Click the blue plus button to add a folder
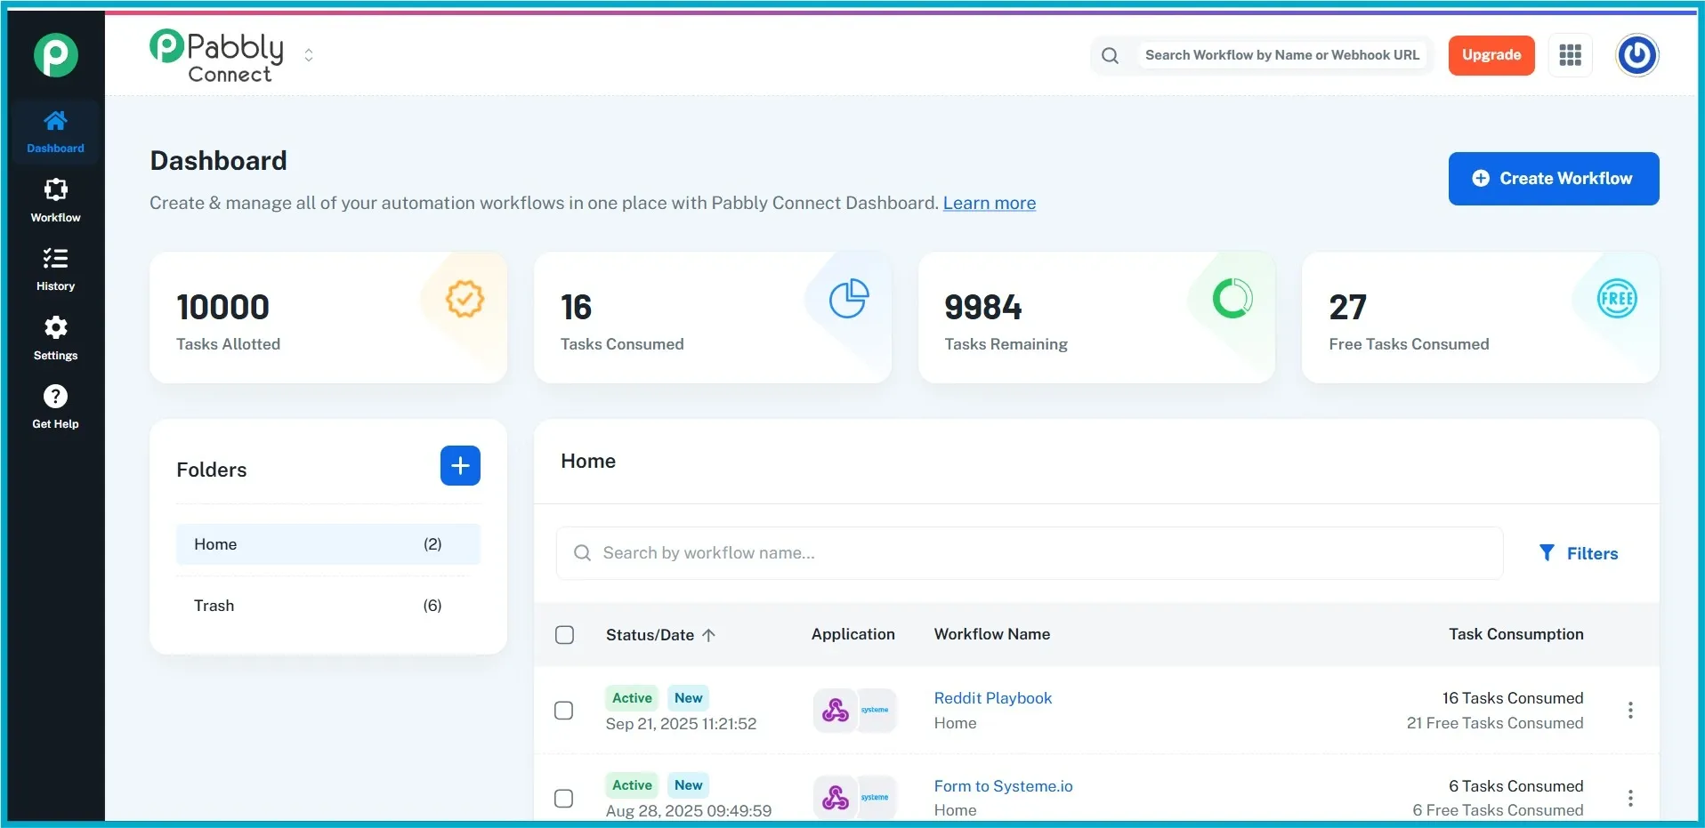 pos(460,465)
